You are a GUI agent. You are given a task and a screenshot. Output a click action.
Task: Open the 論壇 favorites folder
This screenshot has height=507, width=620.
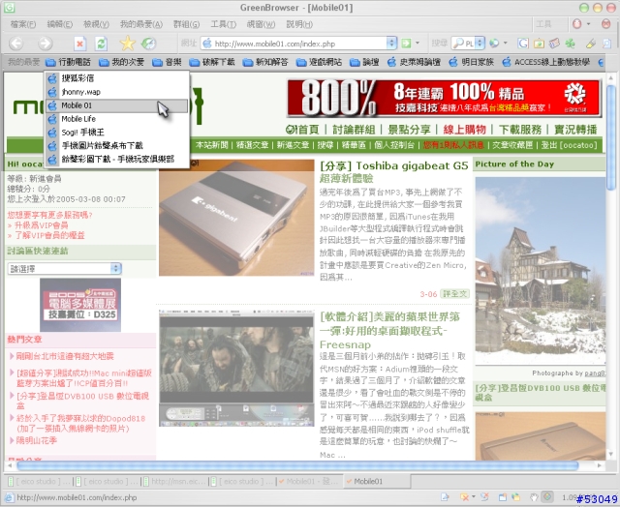[x=364, y=62]
